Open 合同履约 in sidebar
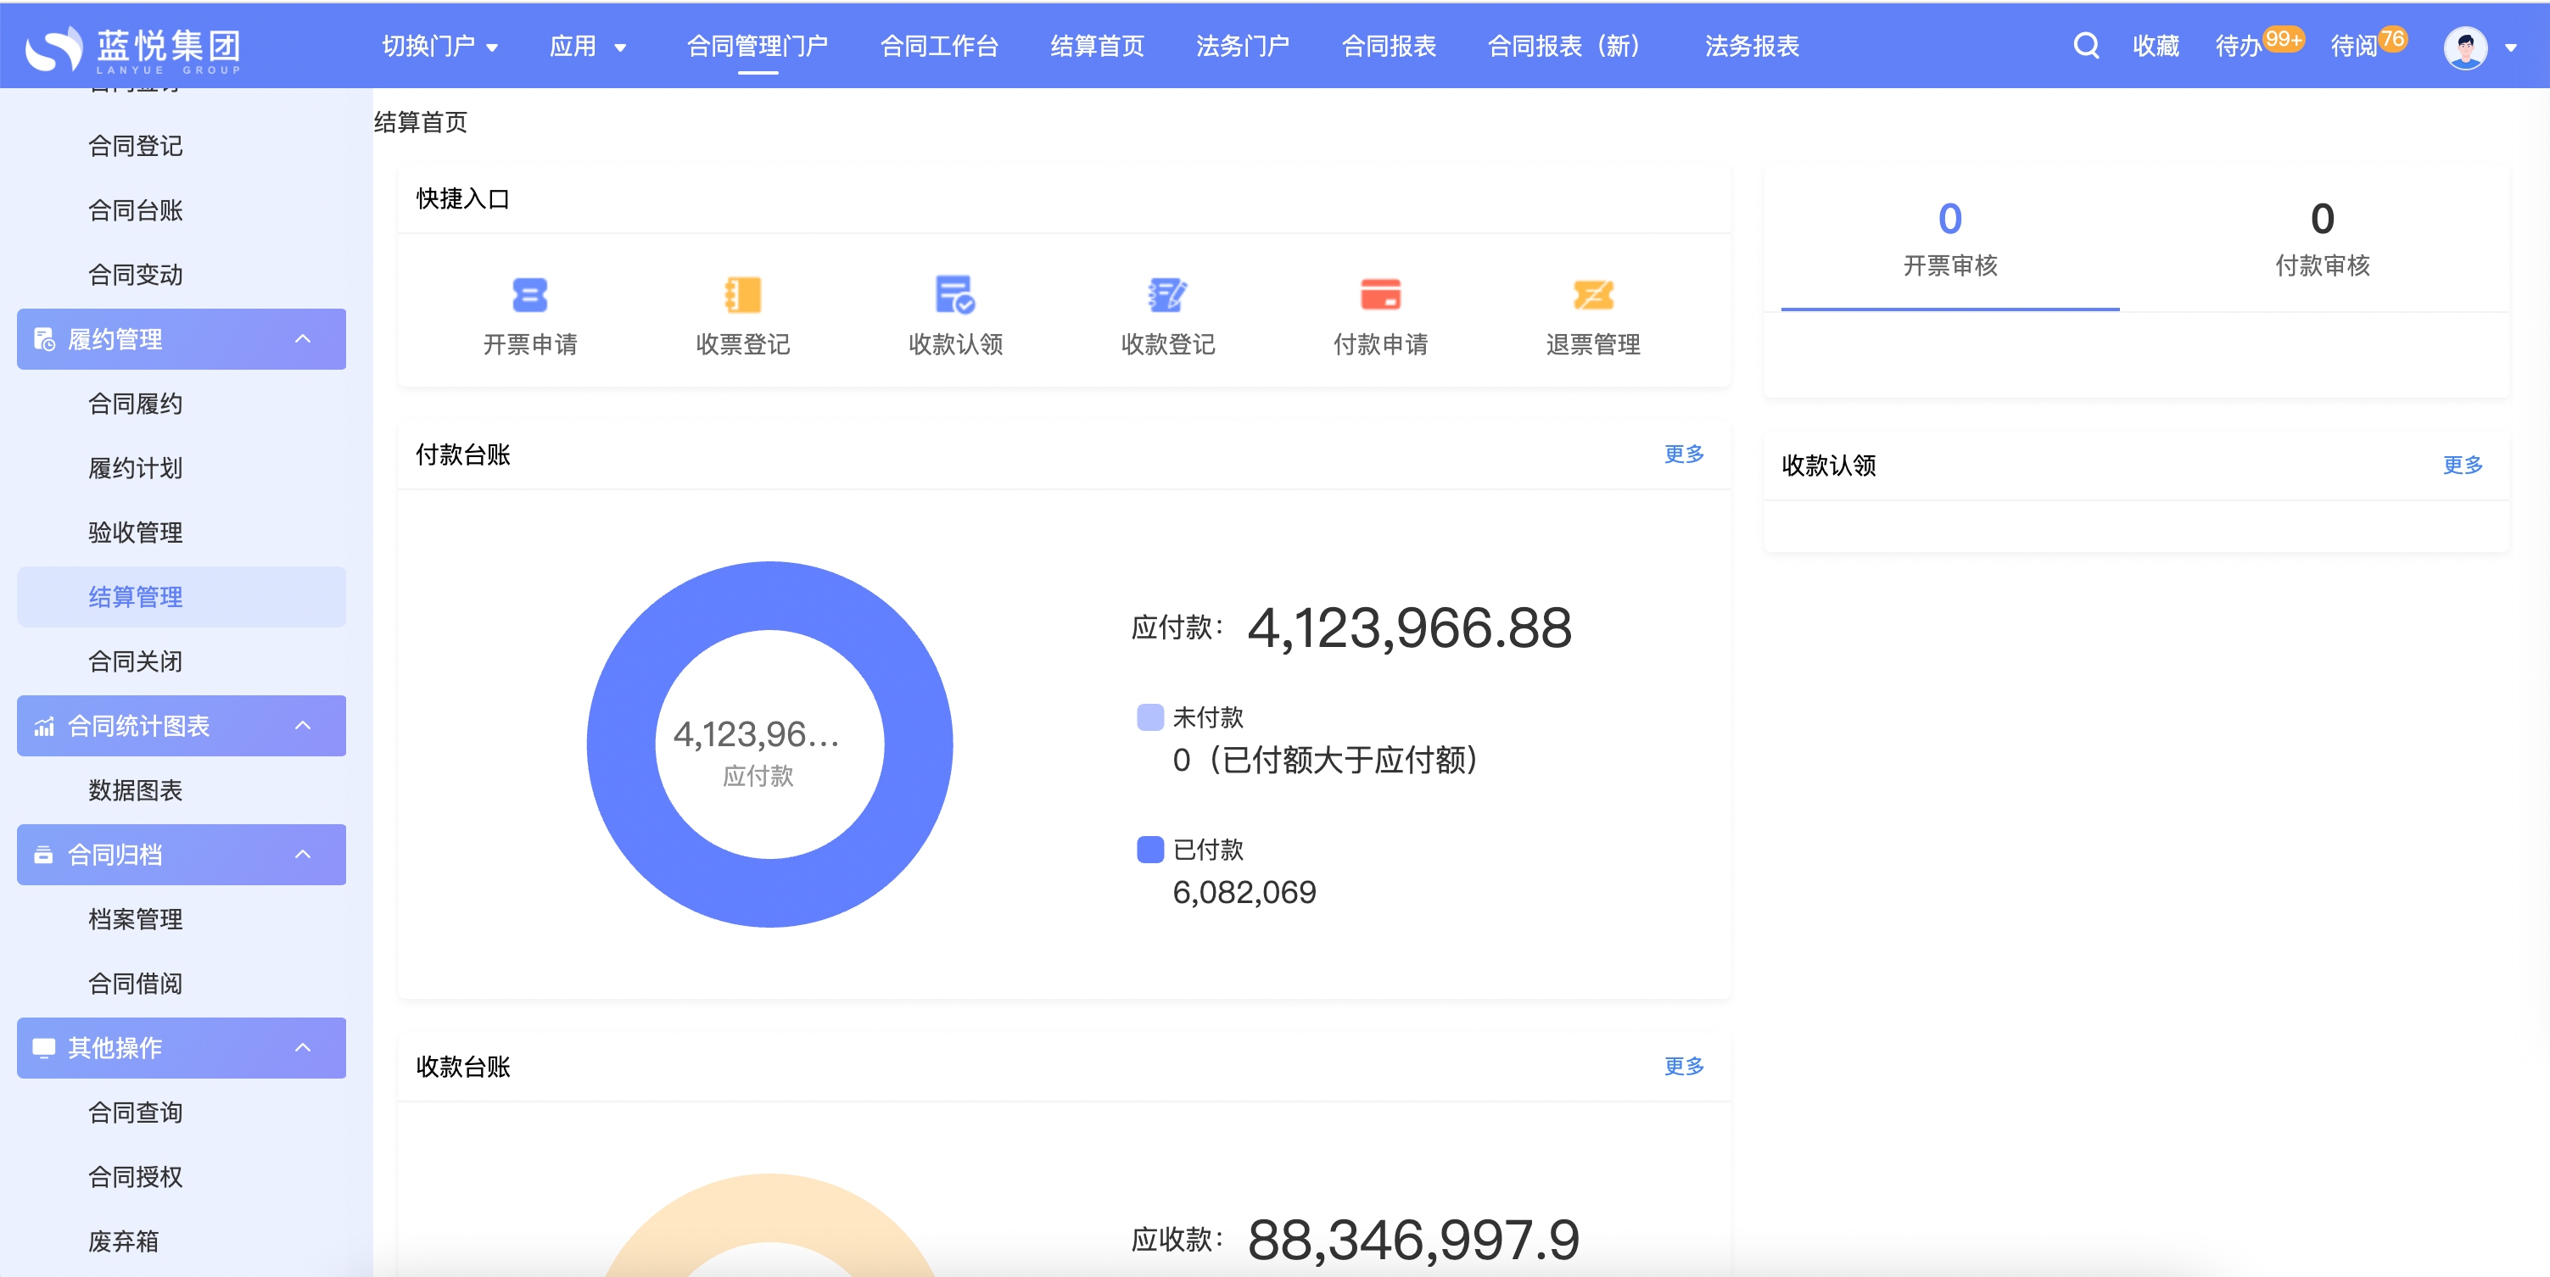The width and height of the screenshot is (2550, 1277). (136, 404)
